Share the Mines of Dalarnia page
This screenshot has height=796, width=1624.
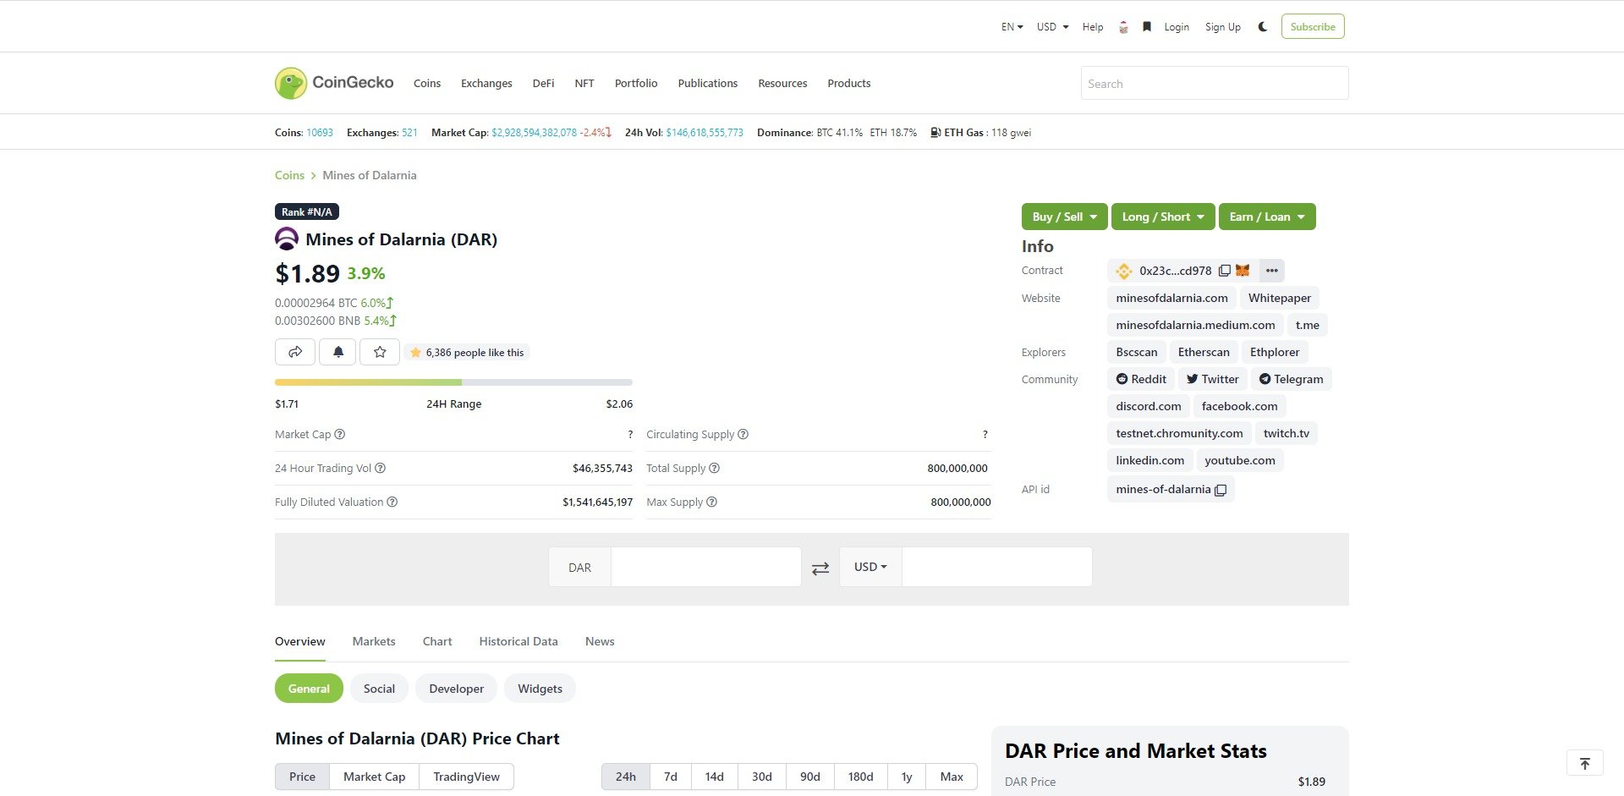[295, 352]
